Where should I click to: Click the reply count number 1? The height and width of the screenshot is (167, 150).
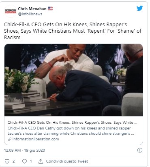[x=31, y=161]
